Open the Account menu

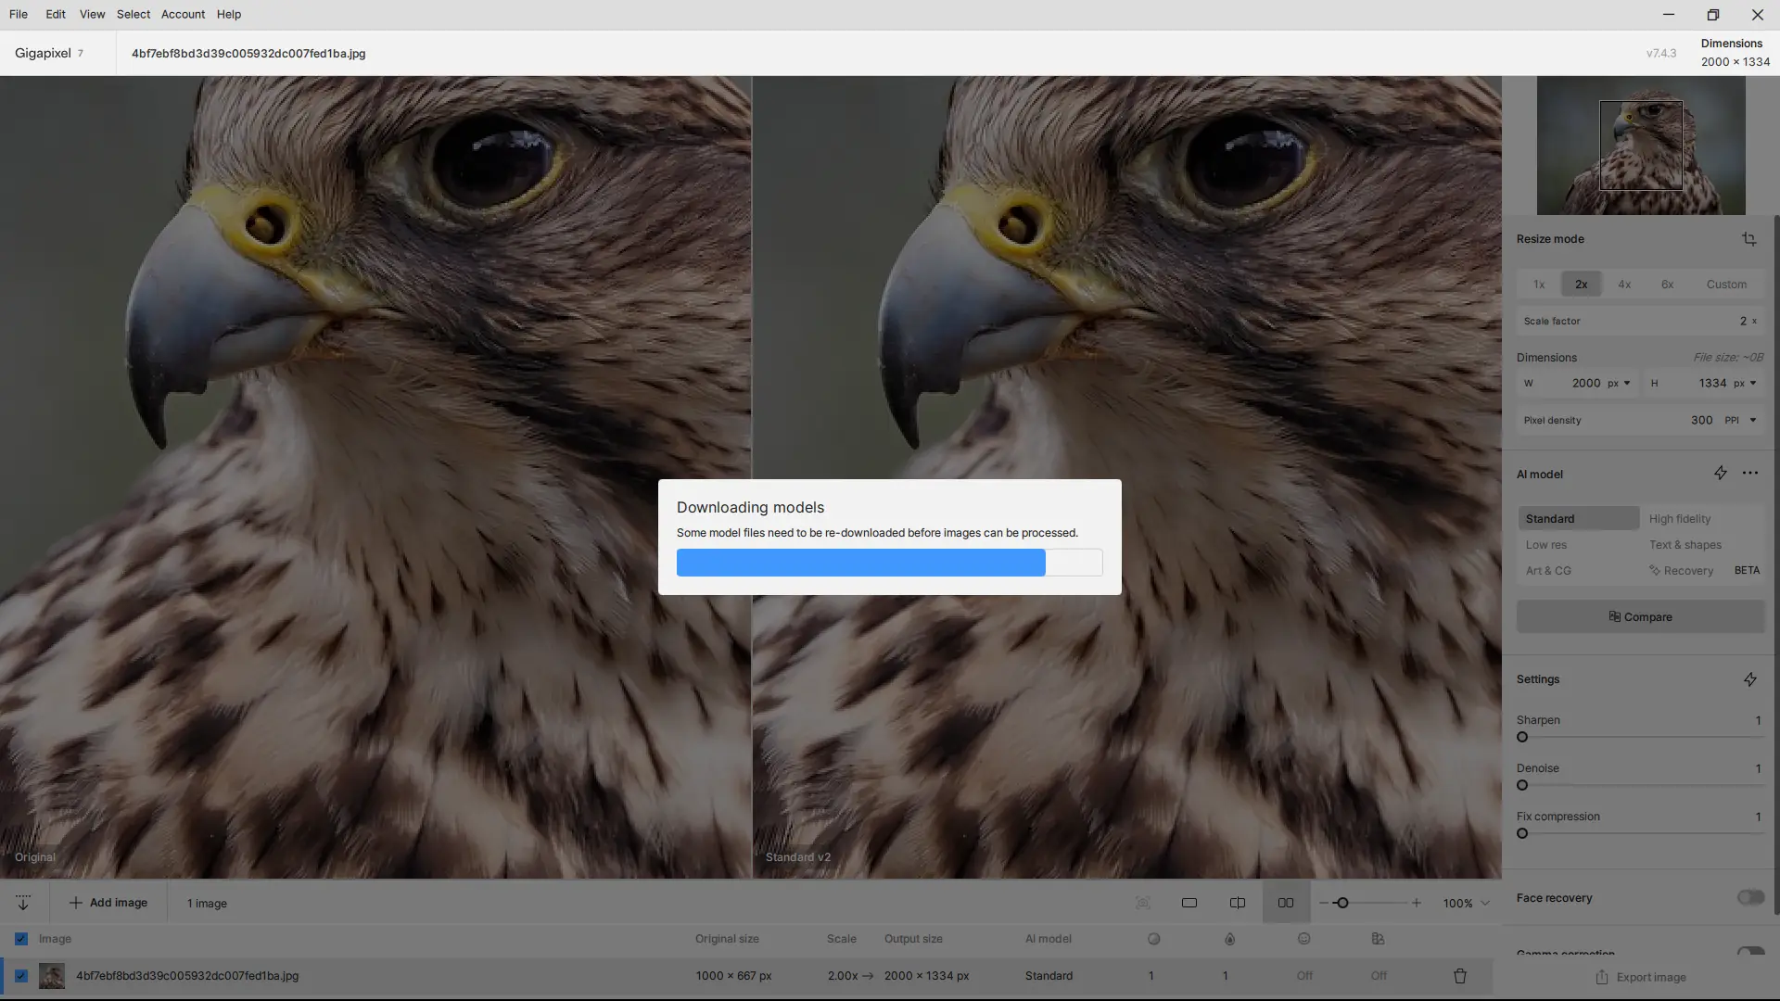tap(183, 14)
